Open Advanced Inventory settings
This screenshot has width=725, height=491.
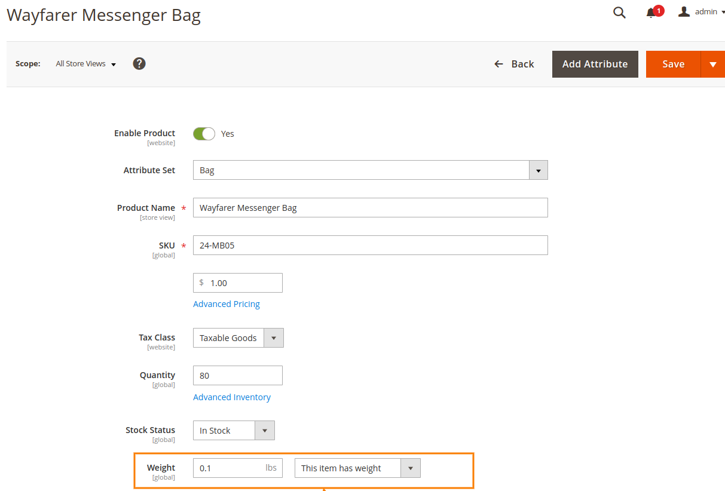point(232,397)
